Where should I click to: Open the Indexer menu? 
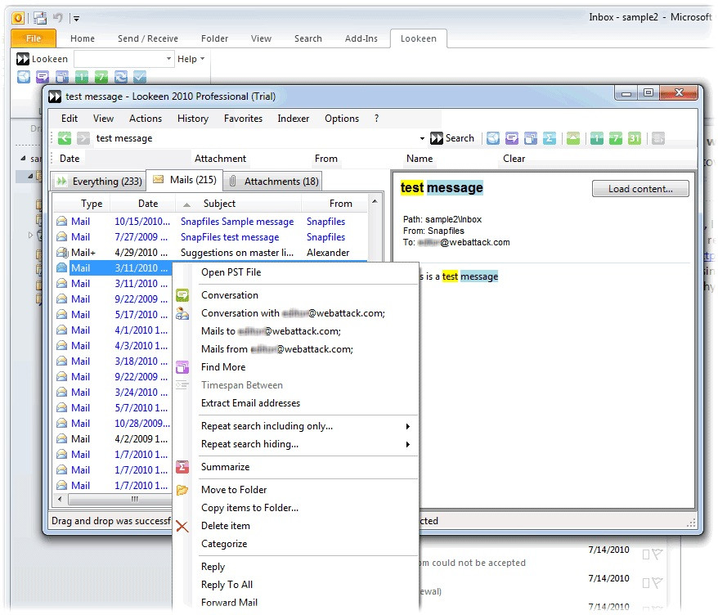293,119
